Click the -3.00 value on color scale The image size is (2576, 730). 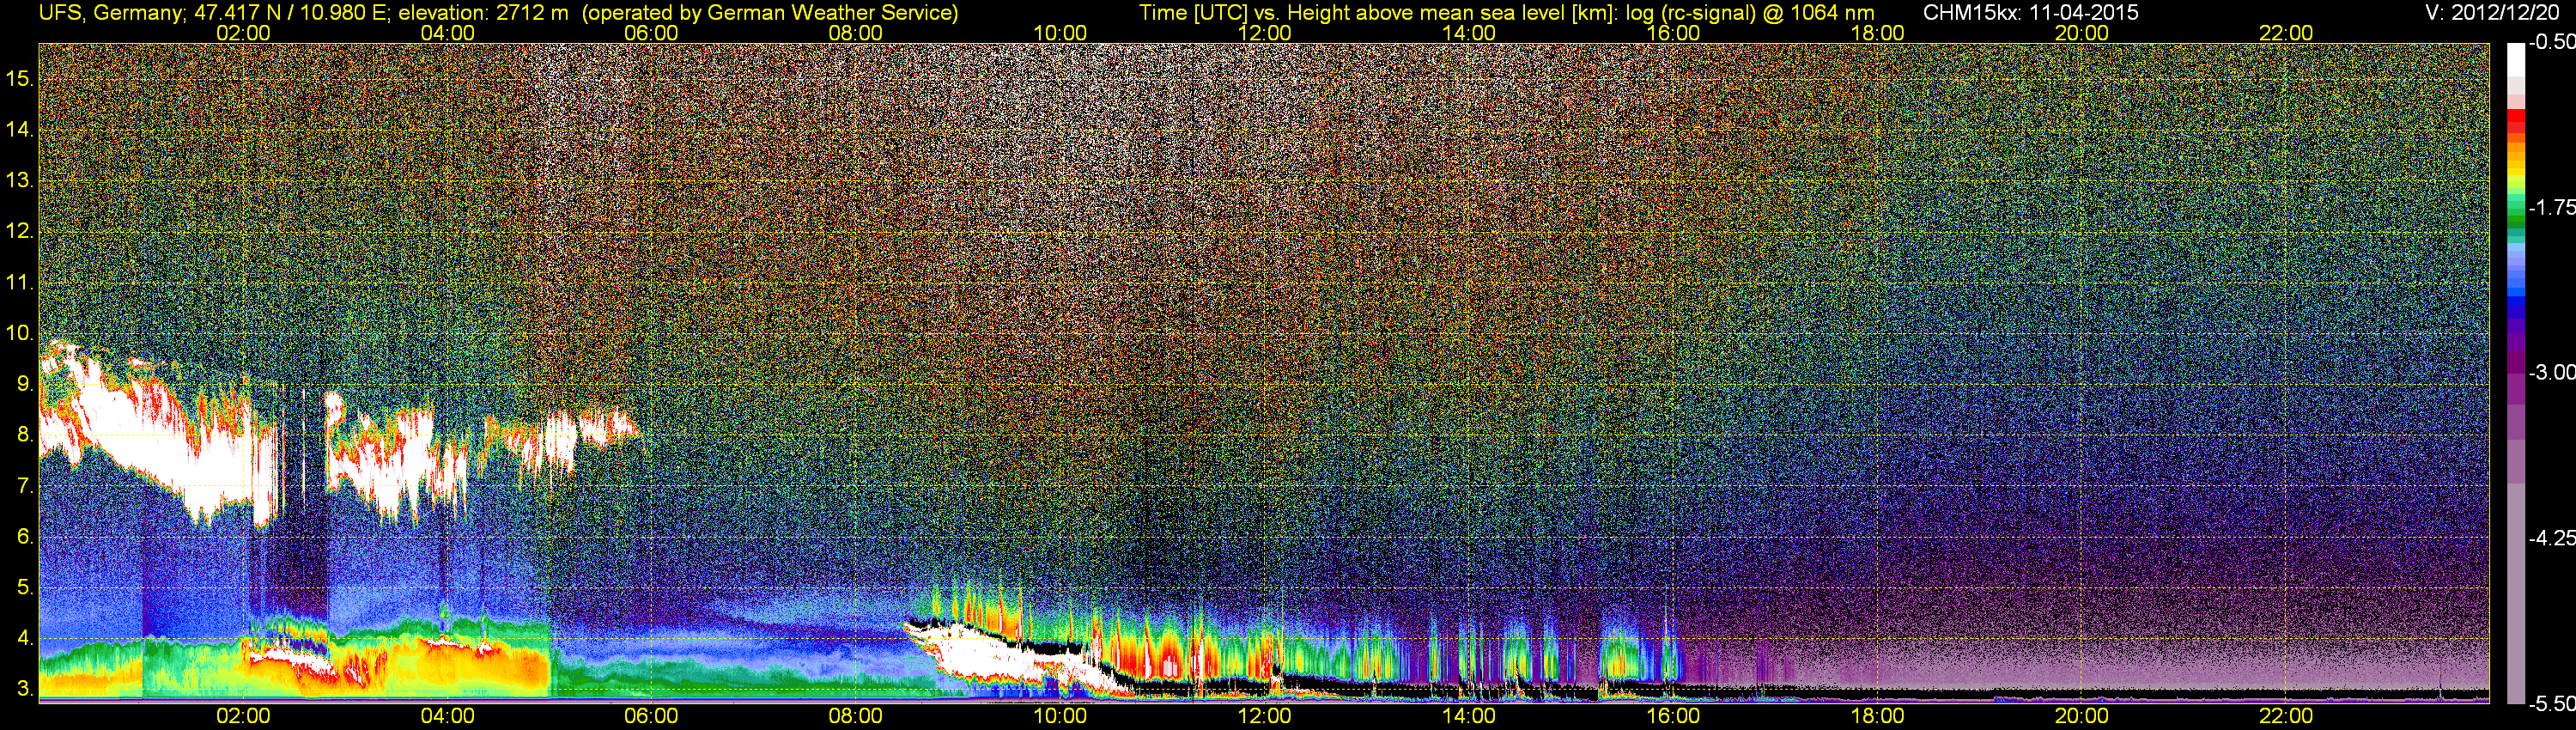click(2551, 372)
